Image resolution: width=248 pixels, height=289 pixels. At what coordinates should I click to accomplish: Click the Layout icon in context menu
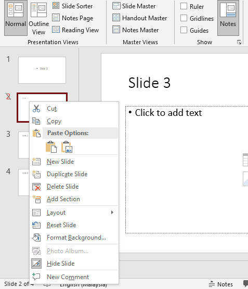click(x=36, y=213)
